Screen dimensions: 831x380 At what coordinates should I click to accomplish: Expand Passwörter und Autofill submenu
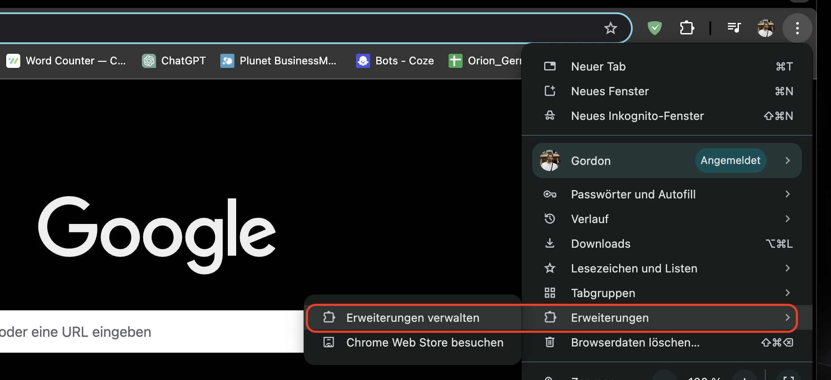667,194
